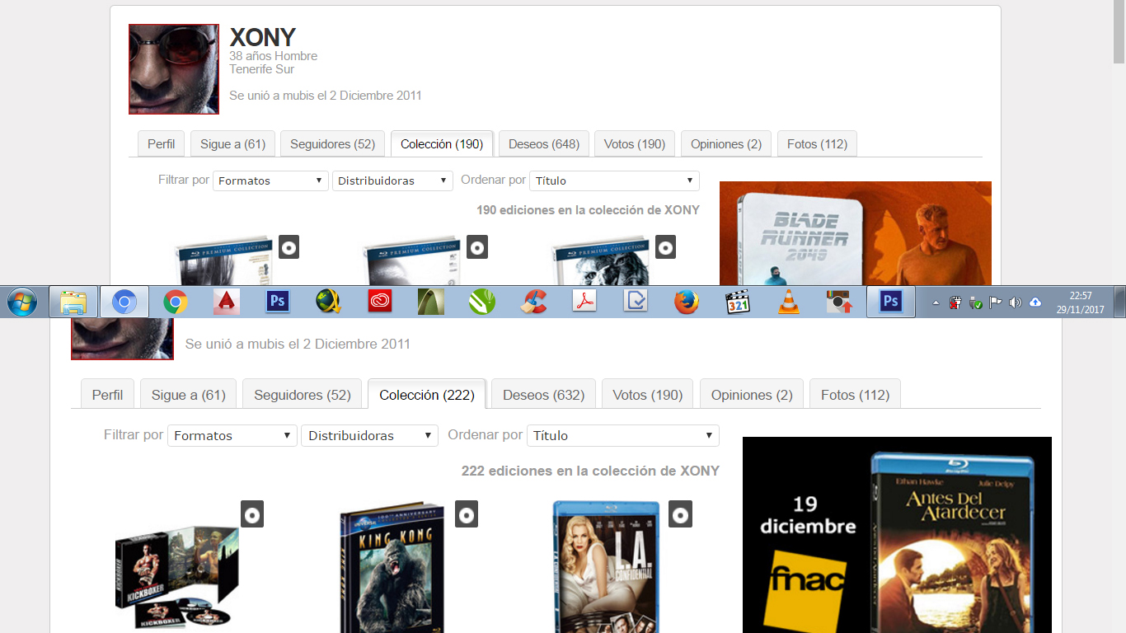Expand the Formatos dropdown under Colección (222)
This screenshot has height=633, width=1126.
232,435
